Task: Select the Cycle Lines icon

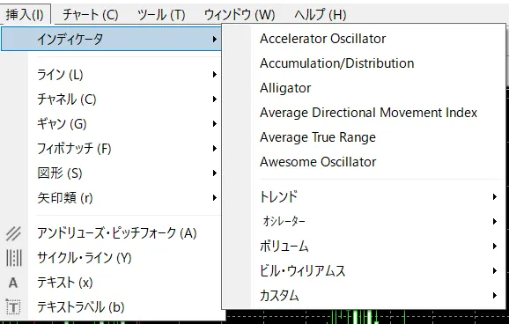Action: tap(14, 258)
